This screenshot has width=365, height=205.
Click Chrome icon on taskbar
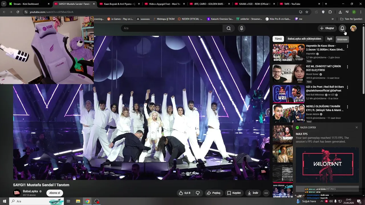click(88, 201)
